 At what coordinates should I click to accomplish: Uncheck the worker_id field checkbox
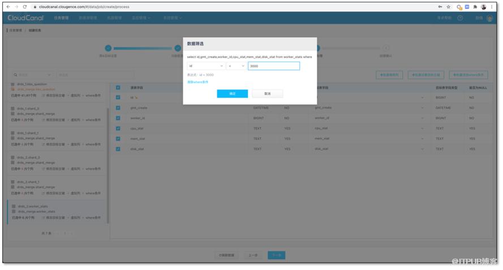tap(118, 118)
